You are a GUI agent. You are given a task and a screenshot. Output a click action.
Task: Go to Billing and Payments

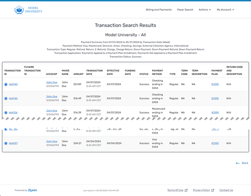pyautogui.click(x=159, y=10)
